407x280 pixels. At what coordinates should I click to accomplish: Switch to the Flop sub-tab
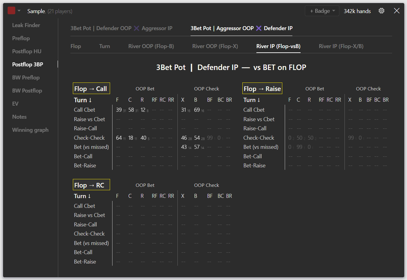76,46
